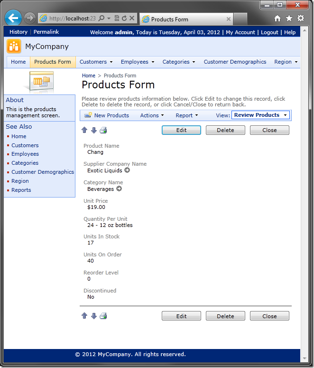Open Customer Demographics menu item
This screenshot has width=314, height=368.
click(x=235, y=62)
